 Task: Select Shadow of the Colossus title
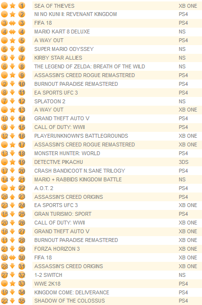click(x=70, y=301)
